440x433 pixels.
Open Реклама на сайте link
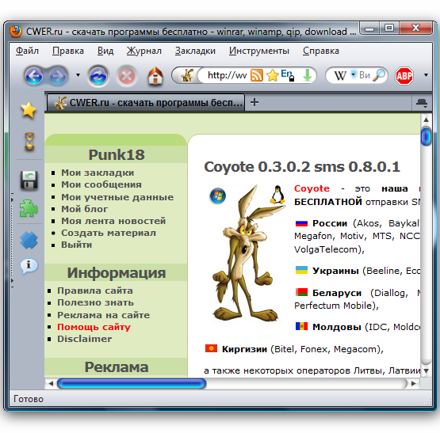(x=104, y=315)
